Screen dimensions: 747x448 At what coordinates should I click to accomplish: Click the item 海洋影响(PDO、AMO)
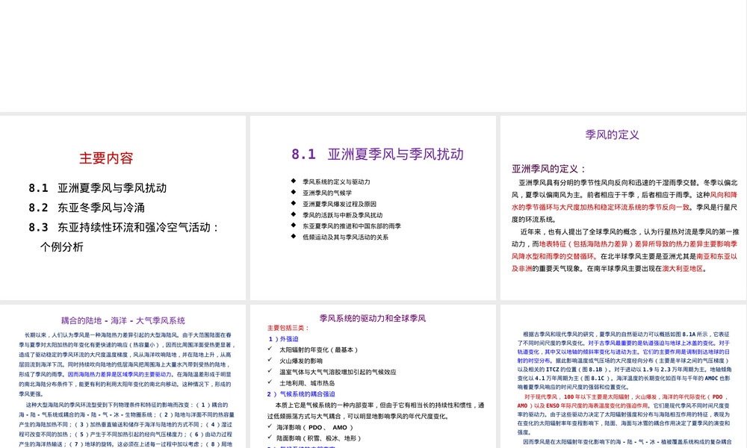315,428
